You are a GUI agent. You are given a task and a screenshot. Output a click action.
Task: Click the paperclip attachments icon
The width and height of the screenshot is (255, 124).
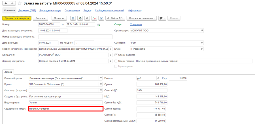87,18
